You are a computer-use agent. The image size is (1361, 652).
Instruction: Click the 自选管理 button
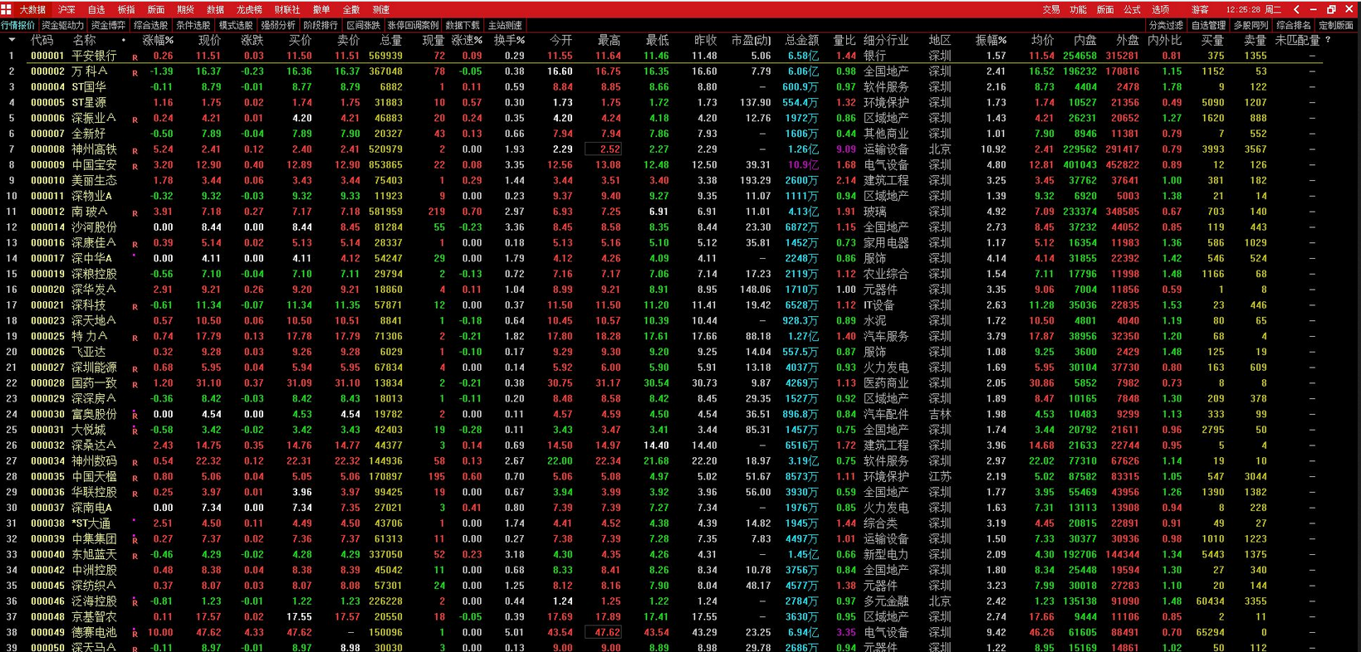click(1208, 25)
